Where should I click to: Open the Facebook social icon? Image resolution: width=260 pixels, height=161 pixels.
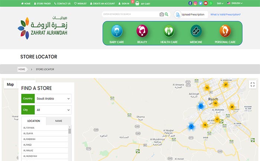[190, 3]
